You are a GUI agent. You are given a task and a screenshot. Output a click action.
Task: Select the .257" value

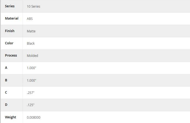tap(30, 93)
